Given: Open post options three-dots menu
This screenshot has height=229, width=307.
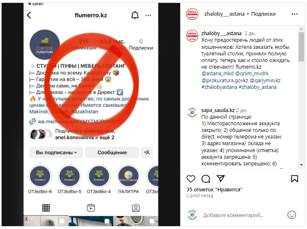Looking at the screenshot, I should 295,14.
